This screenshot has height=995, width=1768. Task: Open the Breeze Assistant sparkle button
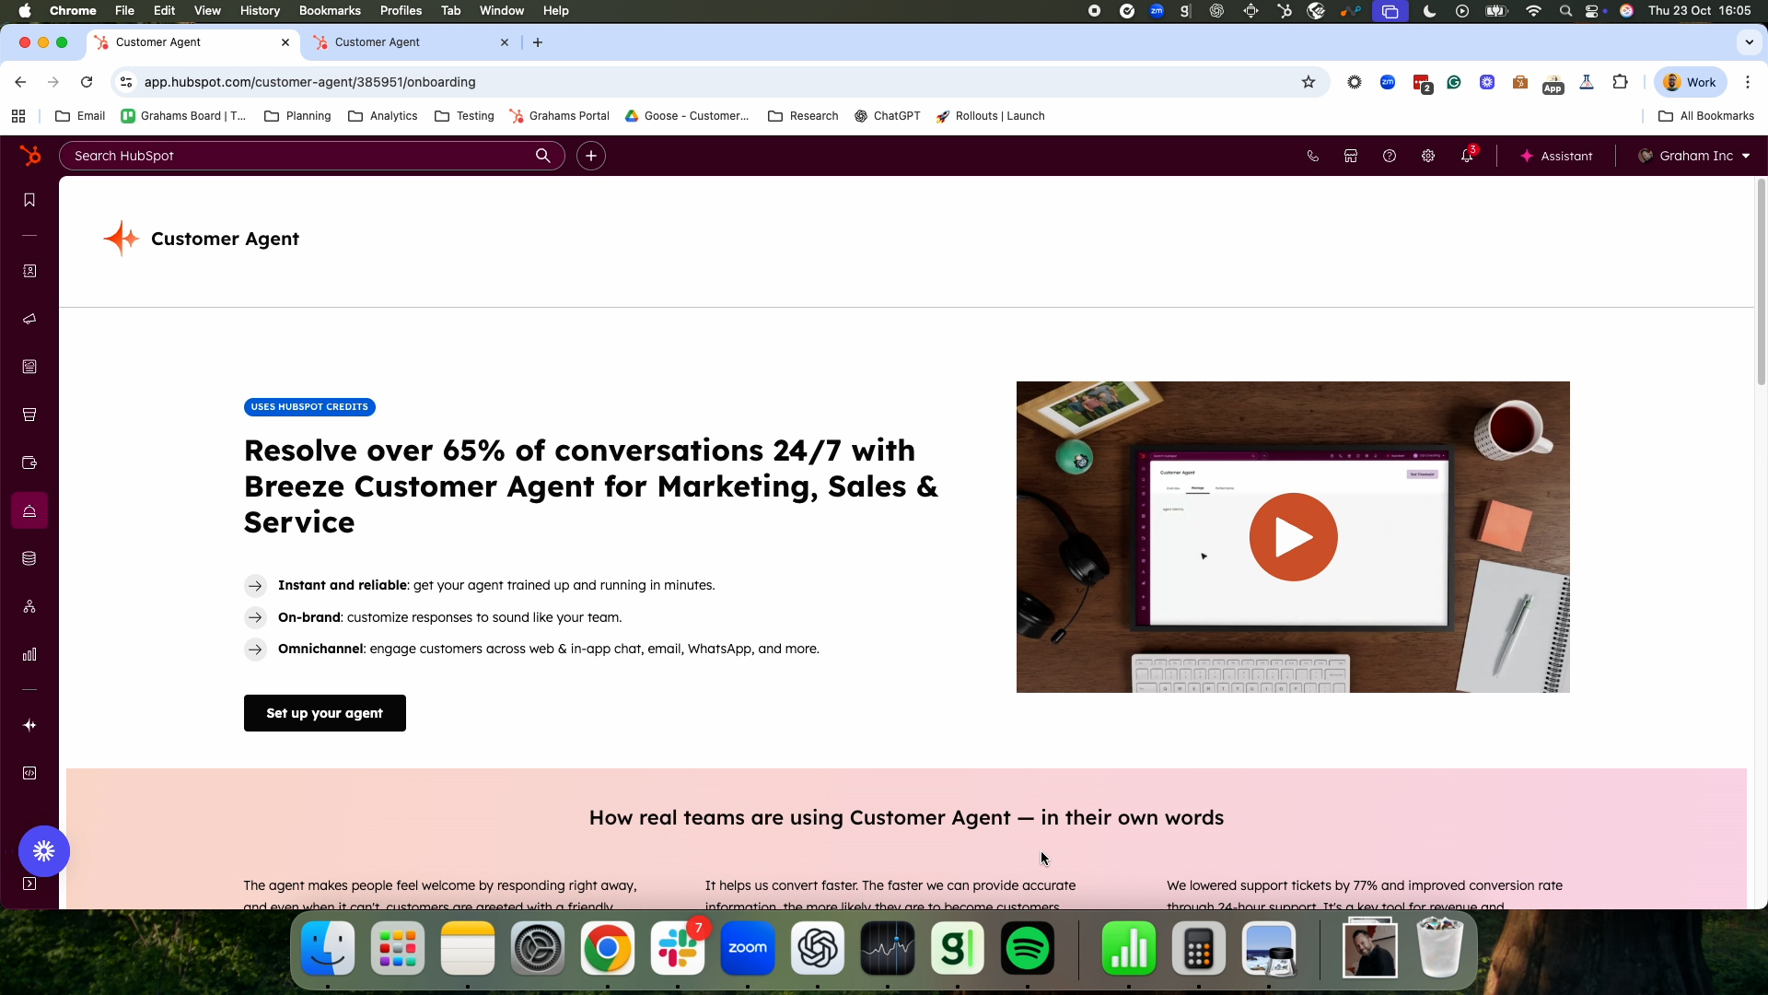[1556, 156]
